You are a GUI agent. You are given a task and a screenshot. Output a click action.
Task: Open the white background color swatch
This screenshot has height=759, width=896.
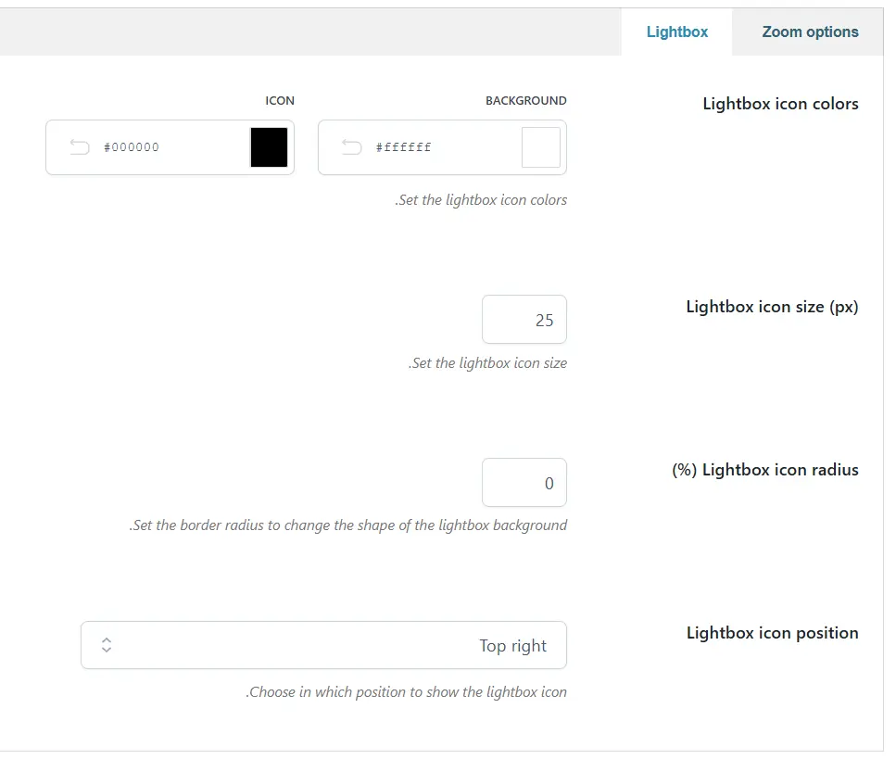pyautogui.click(x=540, y=146)
